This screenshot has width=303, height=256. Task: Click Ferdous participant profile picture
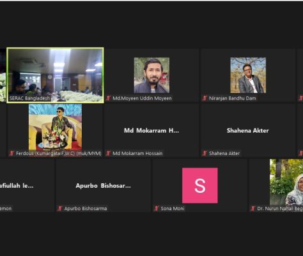click(x=55, y=127)
